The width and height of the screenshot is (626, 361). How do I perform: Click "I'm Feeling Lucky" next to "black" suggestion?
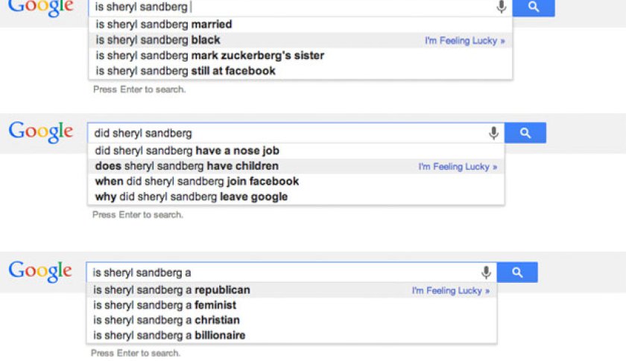coord(464,40)
